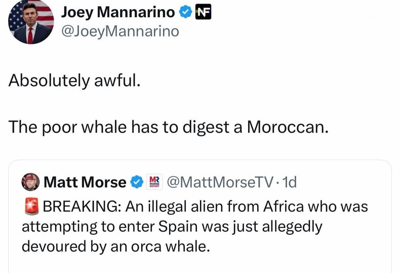Image resolution: width=400 pixels, height=273 pixels.
Task: Open the Morse Report MR badge
Action: (x=154, y=182)
